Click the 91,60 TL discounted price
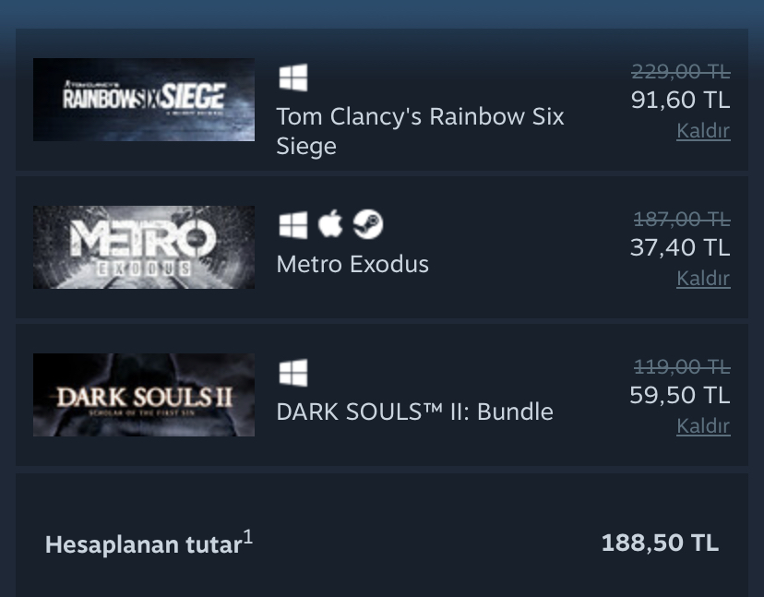 tap(680, 100)
